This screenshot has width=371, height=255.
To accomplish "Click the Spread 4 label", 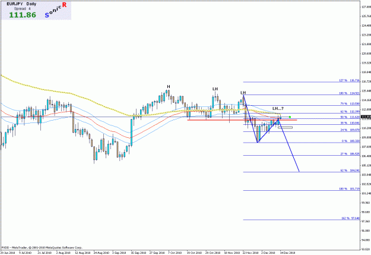I will (22, 9).
